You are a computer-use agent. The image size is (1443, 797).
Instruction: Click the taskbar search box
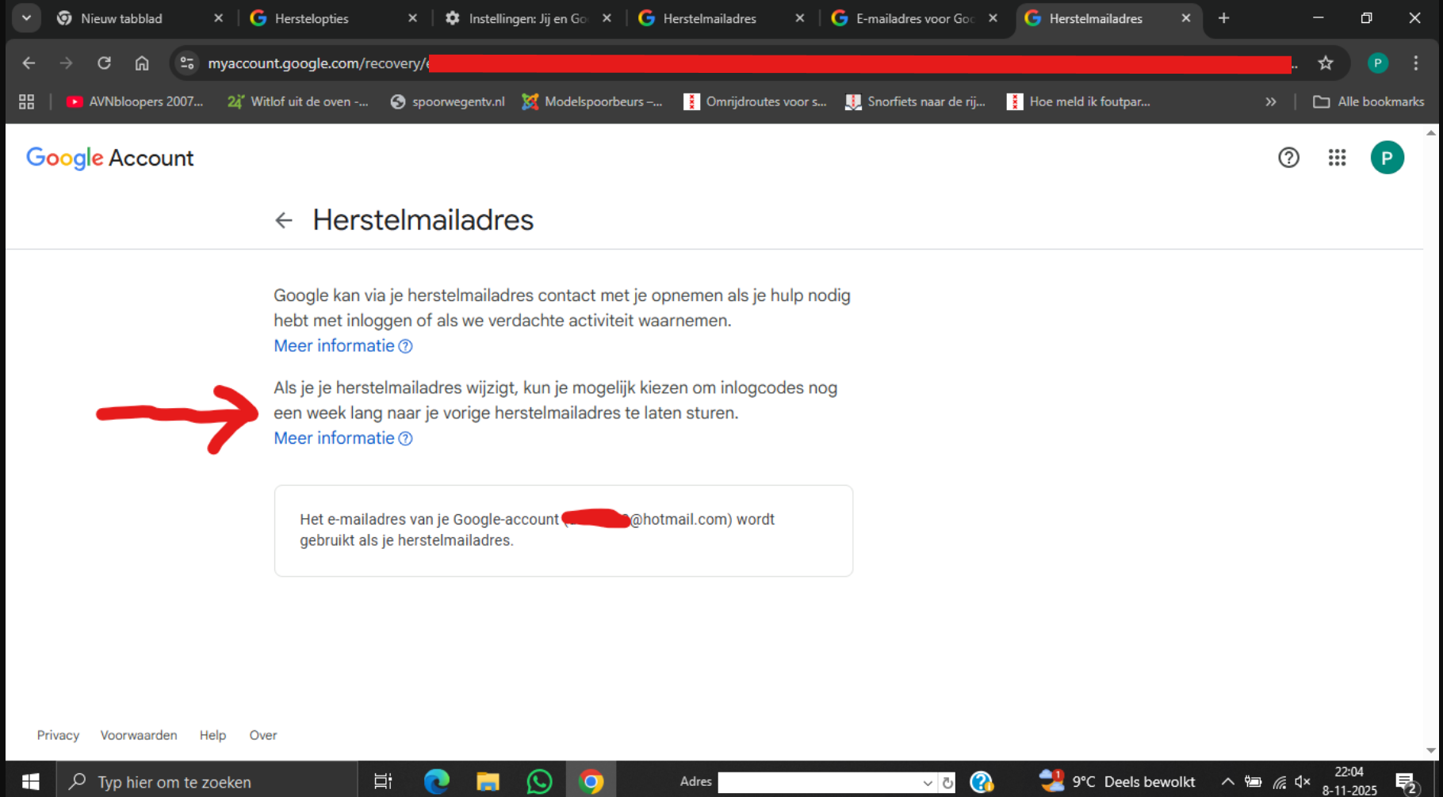point(207,782)
